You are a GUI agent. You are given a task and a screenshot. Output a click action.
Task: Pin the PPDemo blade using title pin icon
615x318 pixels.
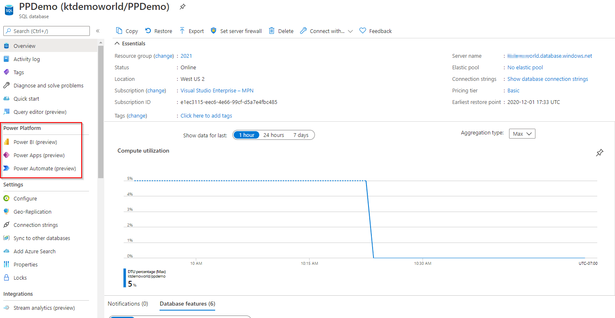(182, 7)
